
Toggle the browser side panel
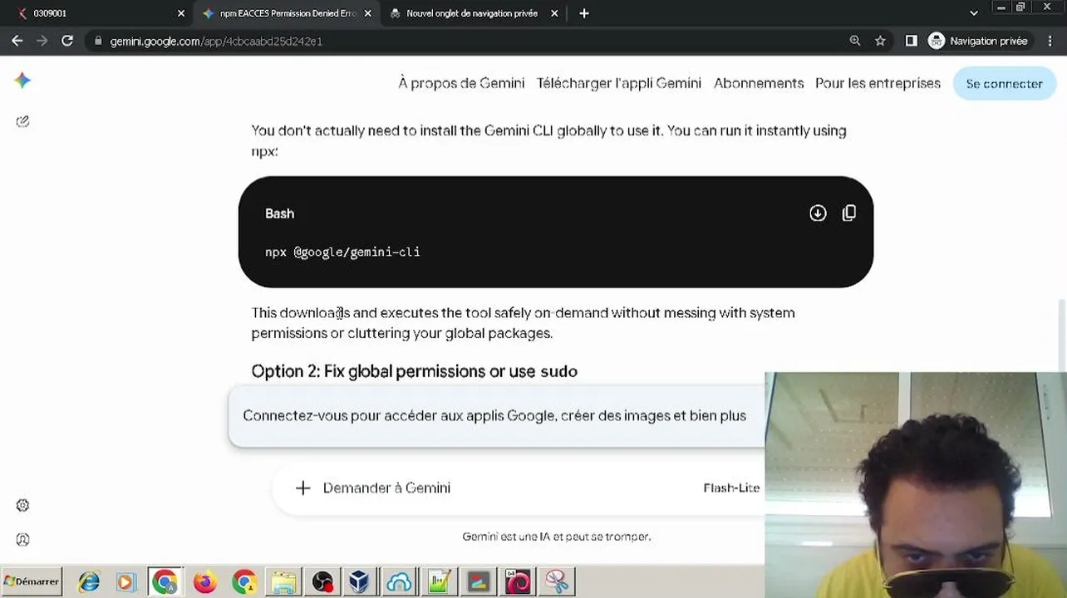click(x=911, y=41)
